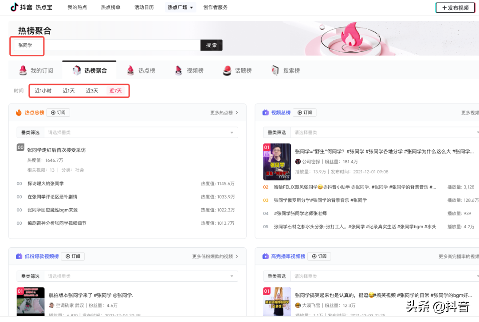
Task: Click the cube icon beside 热榜聚合
Action: [x=77, y=70]
